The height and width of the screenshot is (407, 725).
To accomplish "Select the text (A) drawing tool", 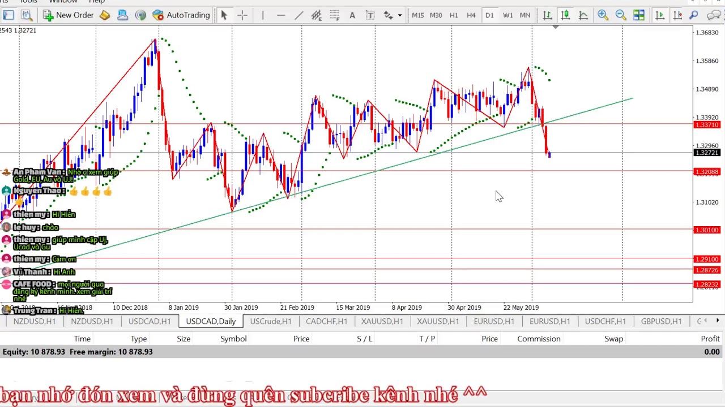I will tap(352, 15).
